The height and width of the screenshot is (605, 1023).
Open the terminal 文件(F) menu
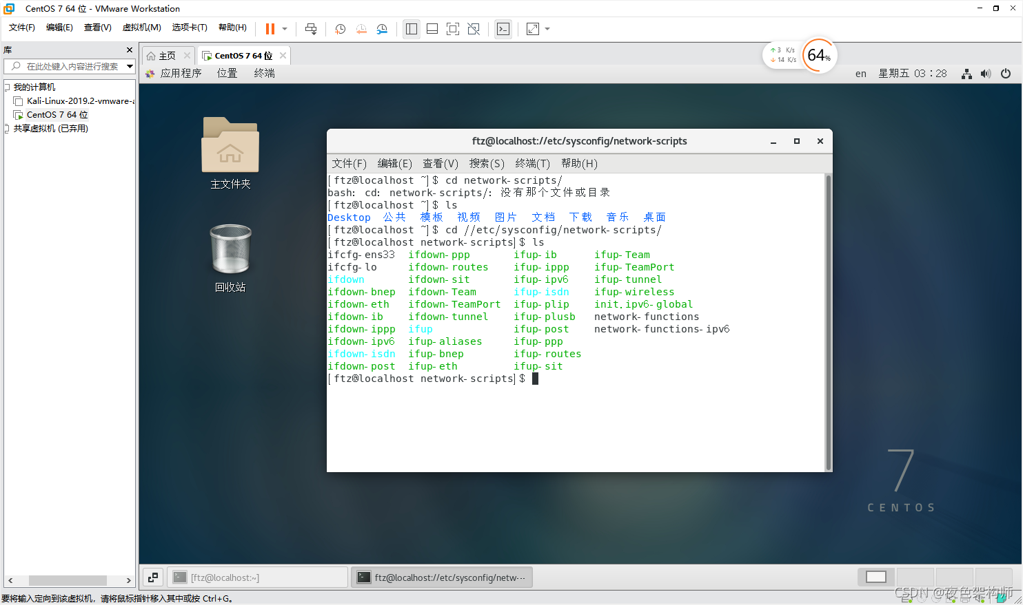click(x=349, y=164)
